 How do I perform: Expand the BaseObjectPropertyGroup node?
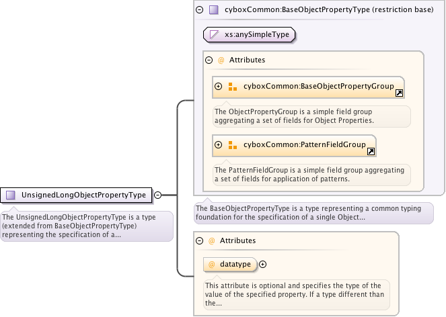click(218, 87)
